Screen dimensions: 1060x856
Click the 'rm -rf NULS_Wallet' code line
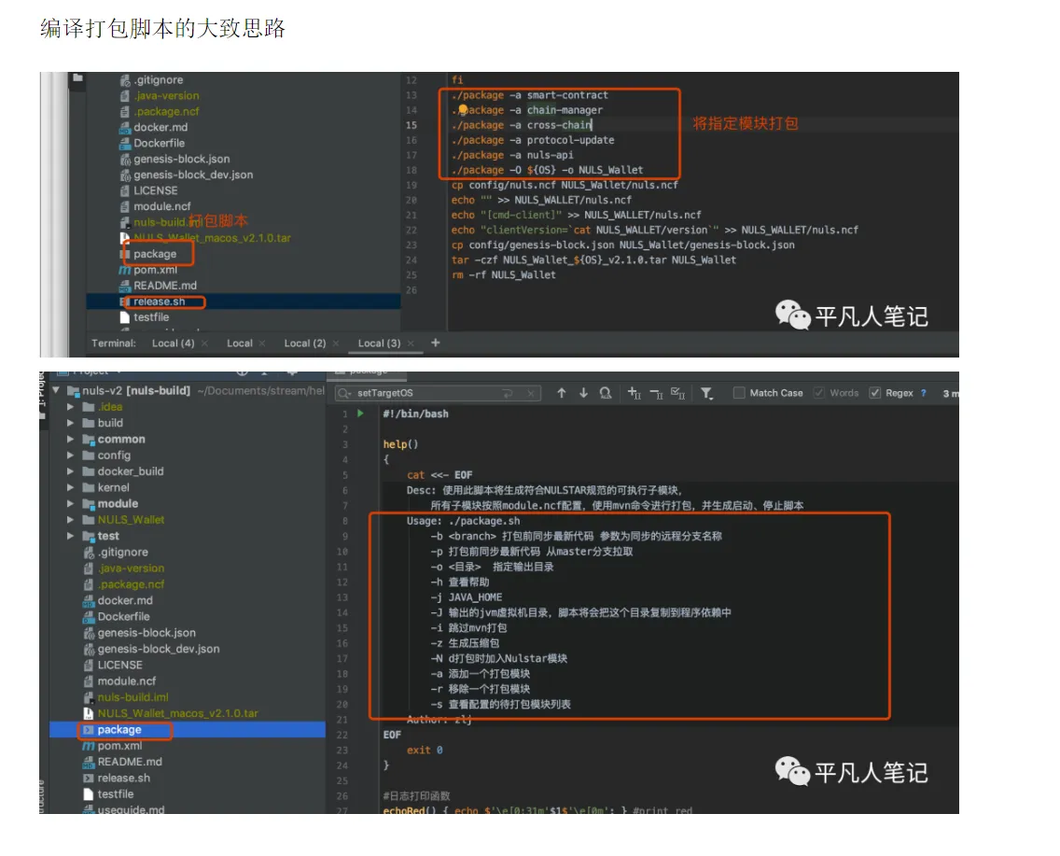click(504, 275)
